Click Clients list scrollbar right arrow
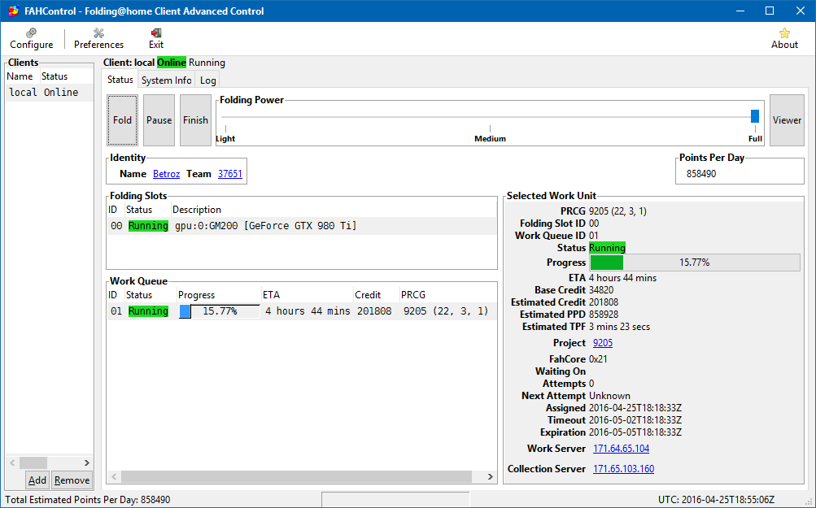 [x=86, y=462]
